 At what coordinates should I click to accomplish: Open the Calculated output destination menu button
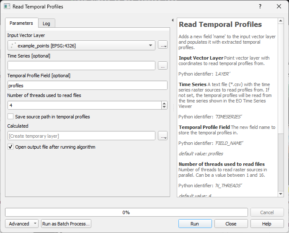163,136
